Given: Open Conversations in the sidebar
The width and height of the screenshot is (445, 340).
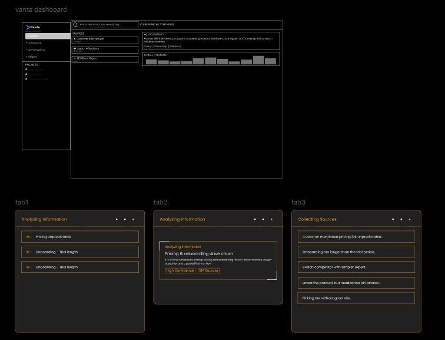Looking at the screenshot, I should pos(35,49).
